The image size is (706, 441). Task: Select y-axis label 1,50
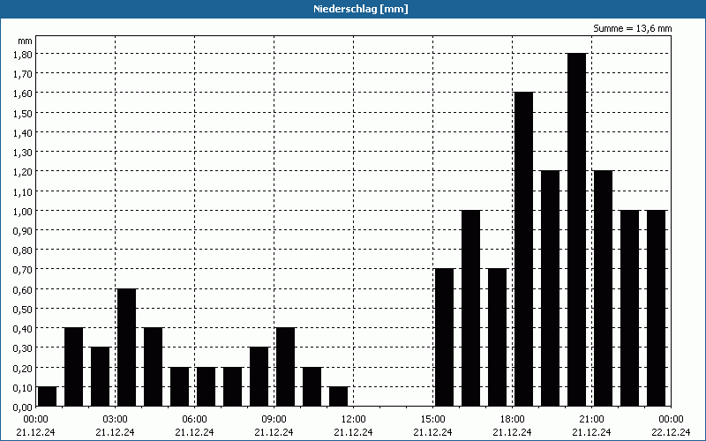pyautogui.click(x=23, y=113)
